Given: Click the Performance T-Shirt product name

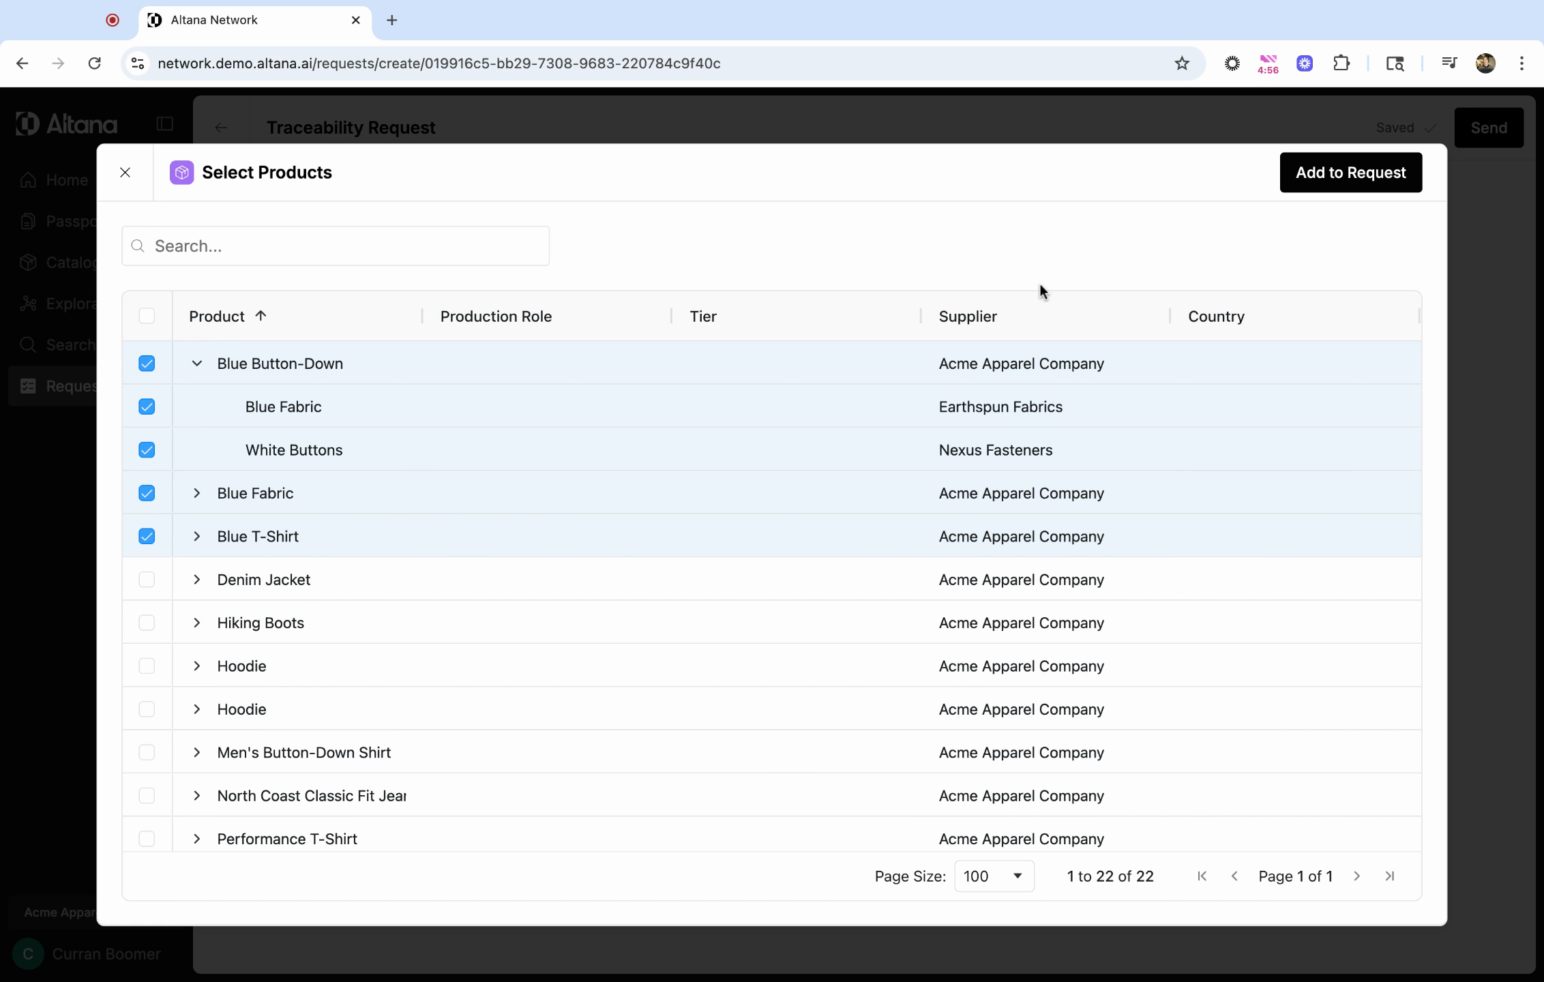Looking at the screenshot, I should [287, 839].
